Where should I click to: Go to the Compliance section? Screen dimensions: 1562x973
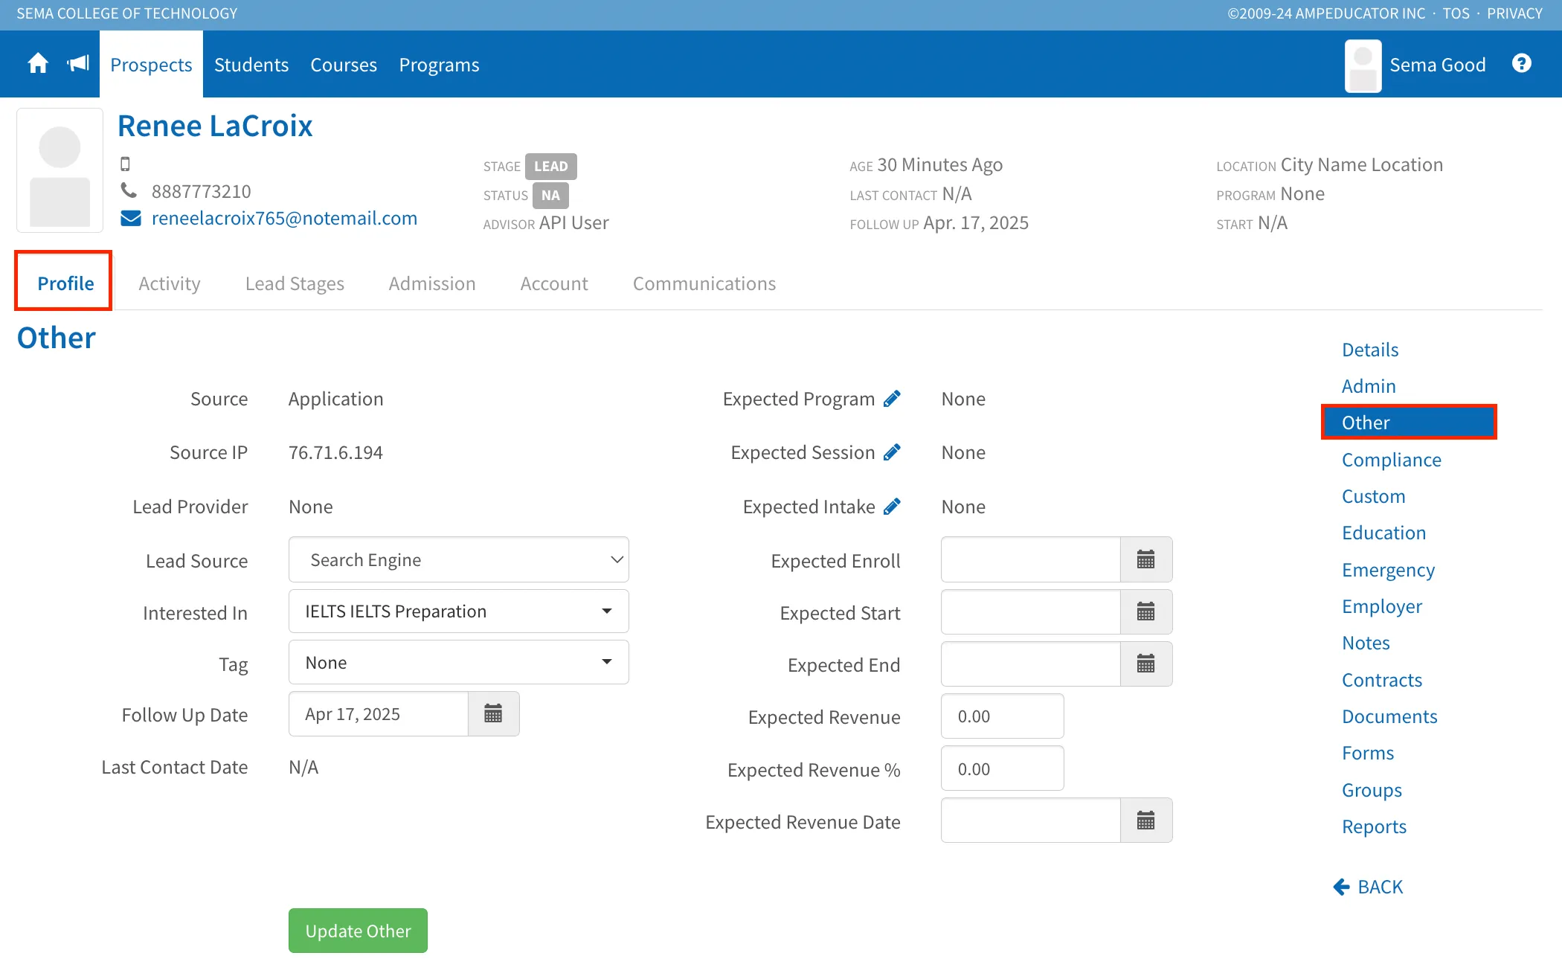(x=1391, y=460)
